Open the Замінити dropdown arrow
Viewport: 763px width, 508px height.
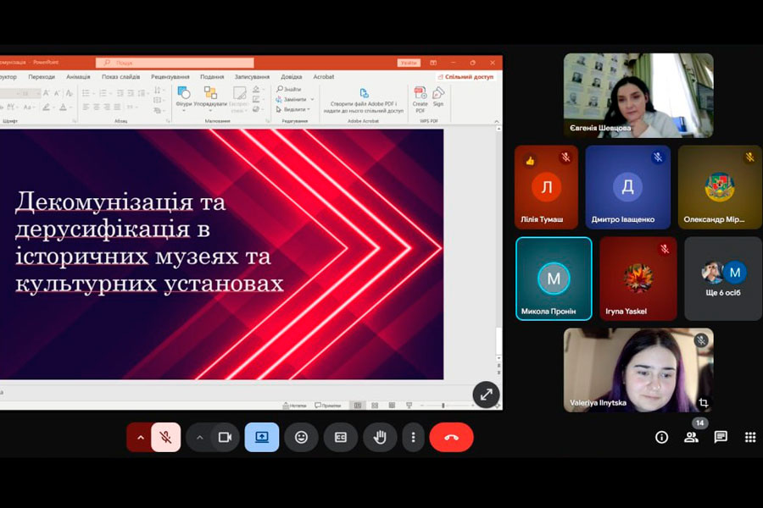(312, 99)
